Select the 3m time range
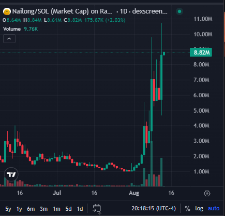The height and width of the screenshot is (216, 225). (43, 209)
